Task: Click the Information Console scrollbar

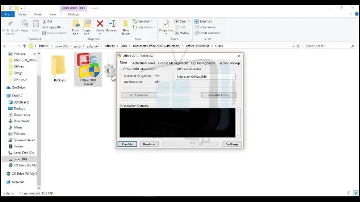Action: pos(238,123)
